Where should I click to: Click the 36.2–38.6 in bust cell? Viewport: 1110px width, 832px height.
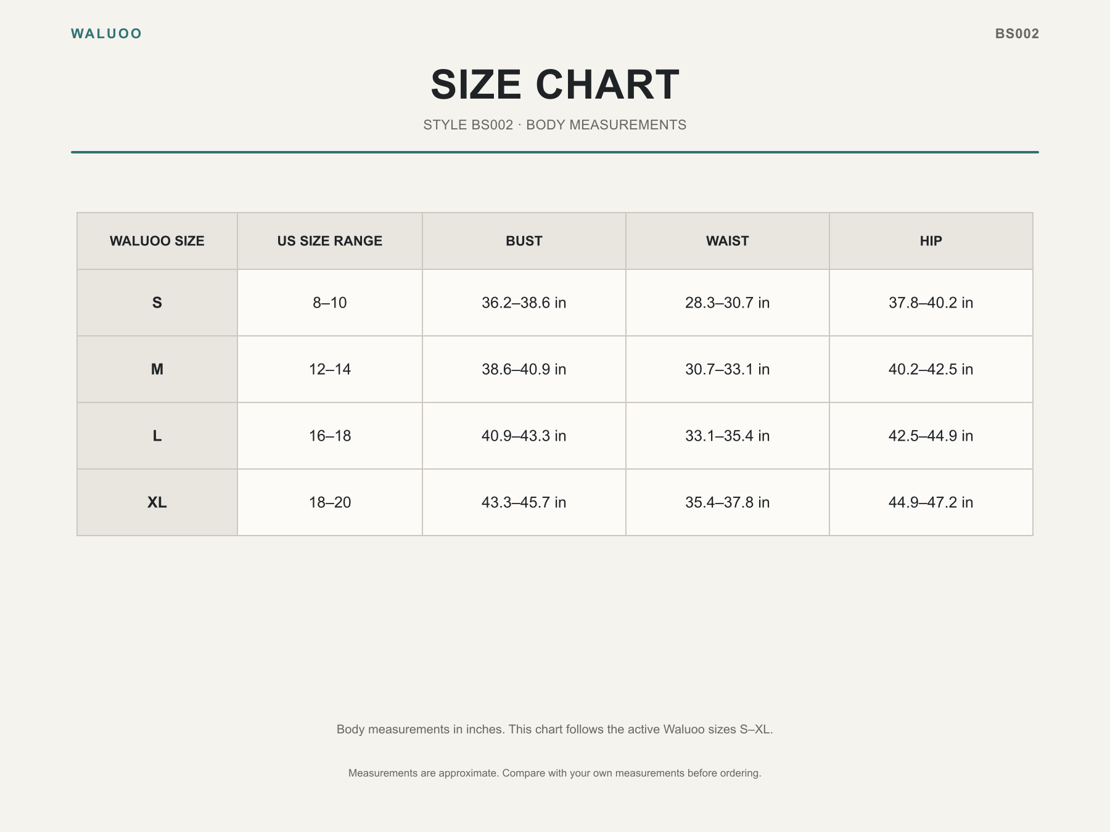pos(524,303)
